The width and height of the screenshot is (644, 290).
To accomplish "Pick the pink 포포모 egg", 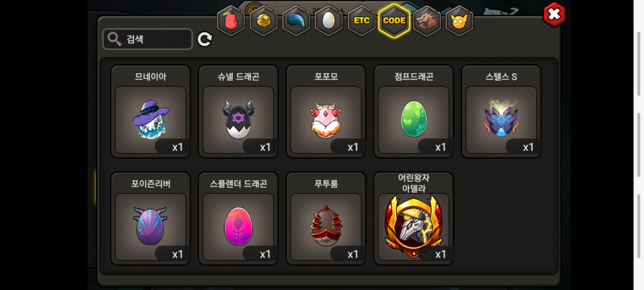I will [x=326, y=111].
